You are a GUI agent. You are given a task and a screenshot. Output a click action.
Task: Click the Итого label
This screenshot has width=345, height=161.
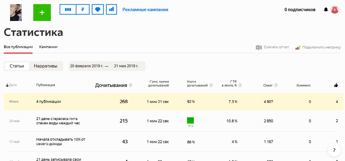click(x=14, y=102)
